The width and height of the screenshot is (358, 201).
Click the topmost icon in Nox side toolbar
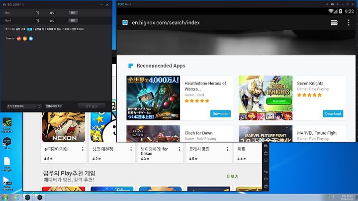pyautogui.click(x=266, y=146)
